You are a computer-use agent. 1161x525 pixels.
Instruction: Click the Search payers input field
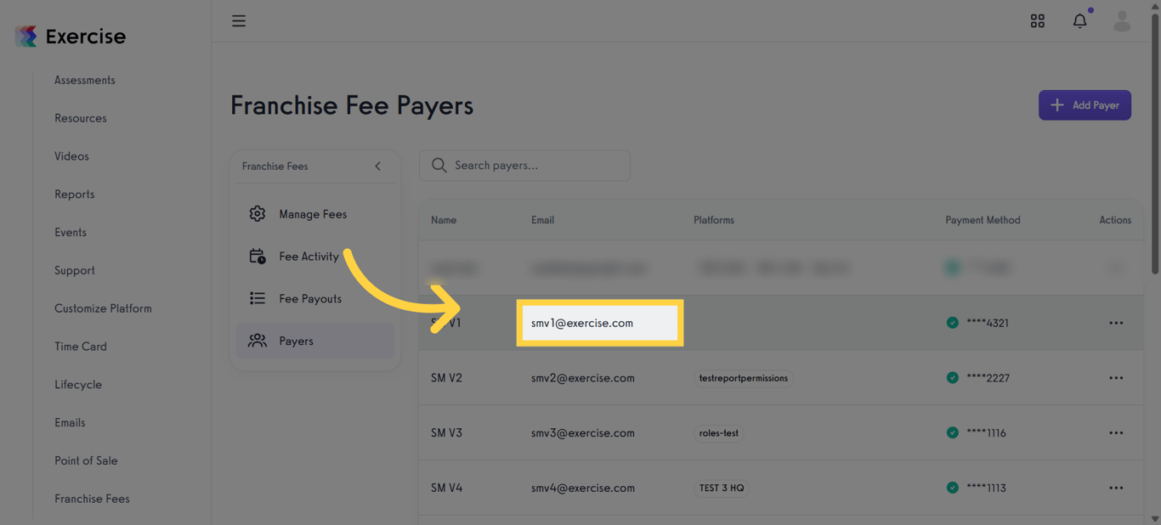[524, 165]
